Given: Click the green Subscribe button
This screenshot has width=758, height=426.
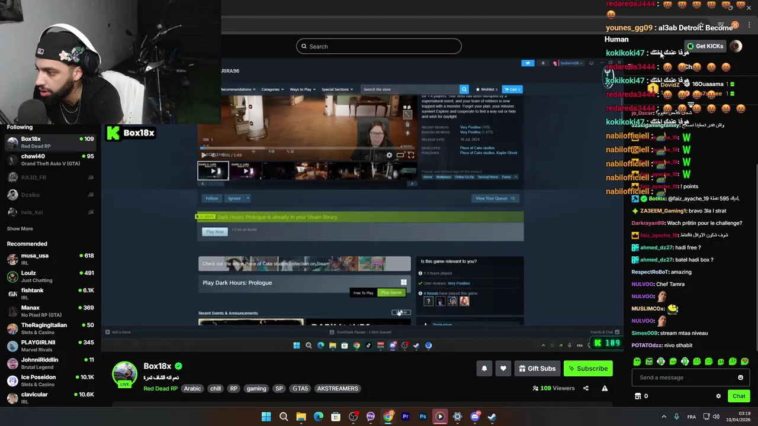Looking at the screenshot, I should tap(588, 369).
